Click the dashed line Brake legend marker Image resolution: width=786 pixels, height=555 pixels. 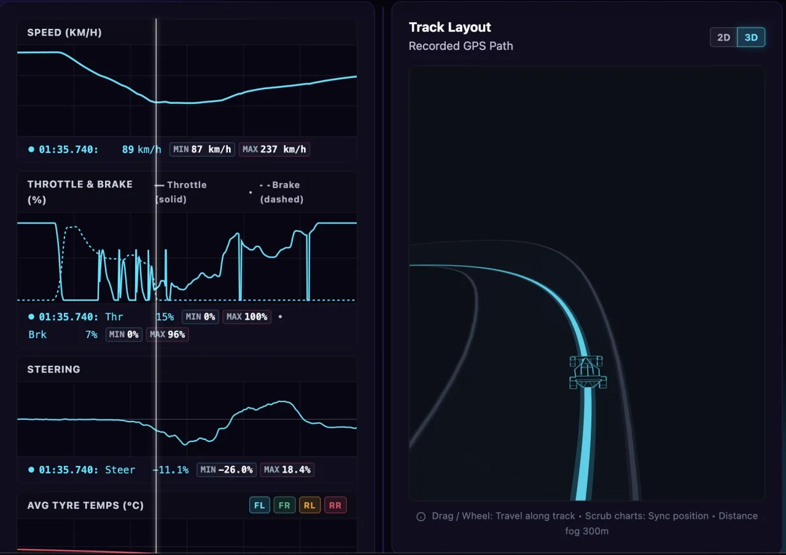pyautogui.click(x=265, y=185)
